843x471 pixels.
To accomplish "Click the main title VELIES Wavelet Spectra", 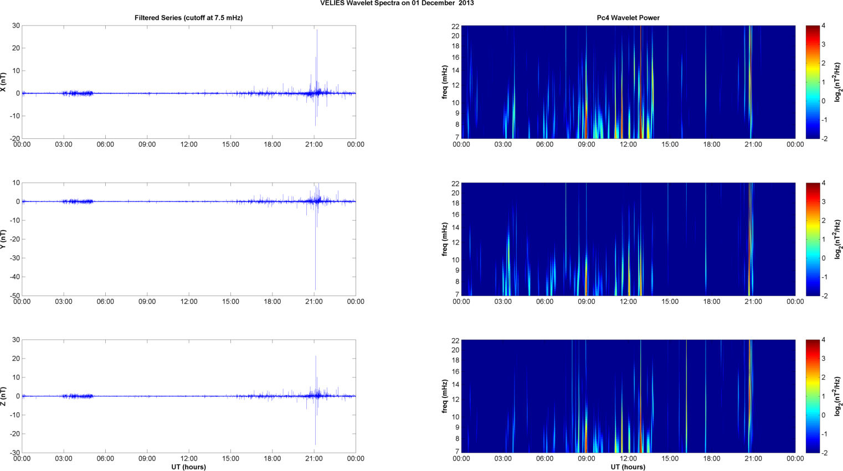I will coord(397,3).
